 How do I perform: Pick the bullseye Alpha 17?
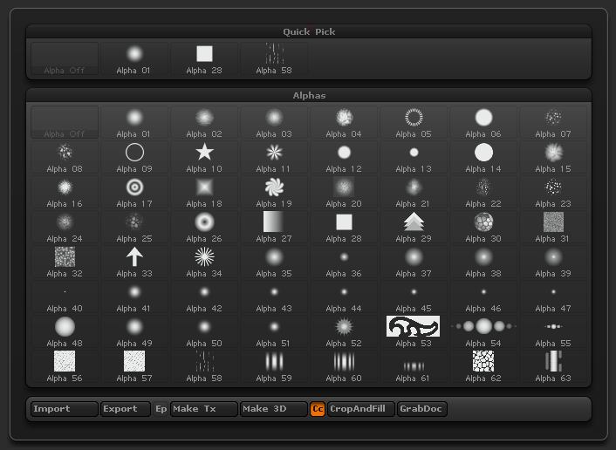134,193
